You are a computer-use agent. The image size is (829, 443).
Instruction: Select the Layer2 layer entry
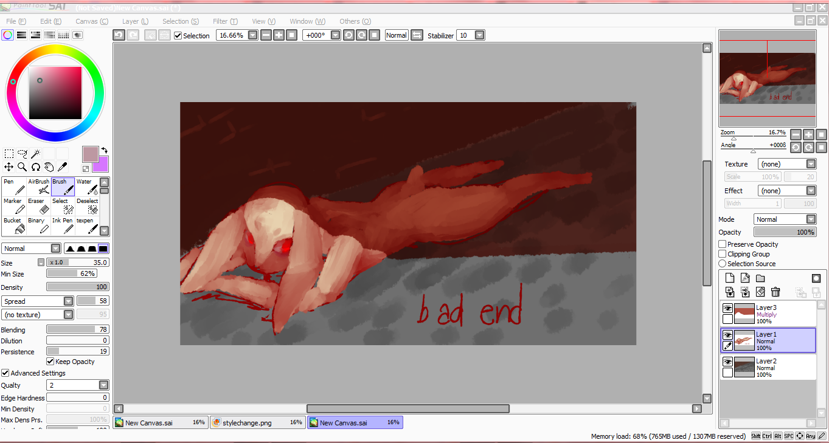point(768,367)
